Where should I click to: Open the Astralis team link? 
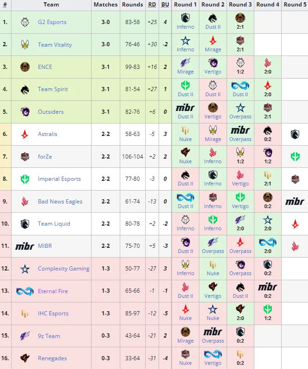tap(48, 134)
